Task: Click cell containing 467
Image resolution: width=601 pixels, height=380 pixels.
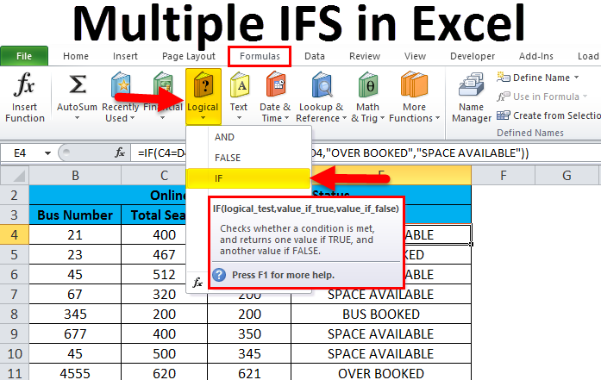Action: coord(164,254)
